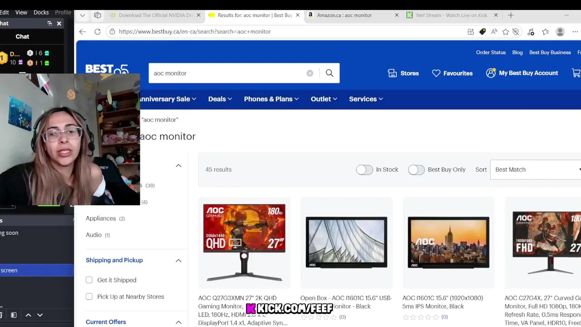Open the Edit menu in OBS

pos(5,12)
